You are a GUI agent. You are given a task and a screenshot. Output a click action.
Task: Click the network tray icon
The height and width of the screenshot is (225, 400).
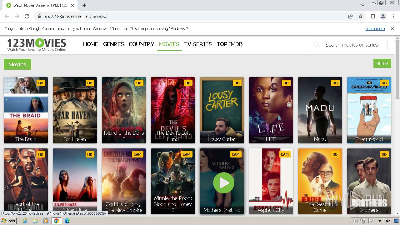pyautogui.click(x=363, y=221)
